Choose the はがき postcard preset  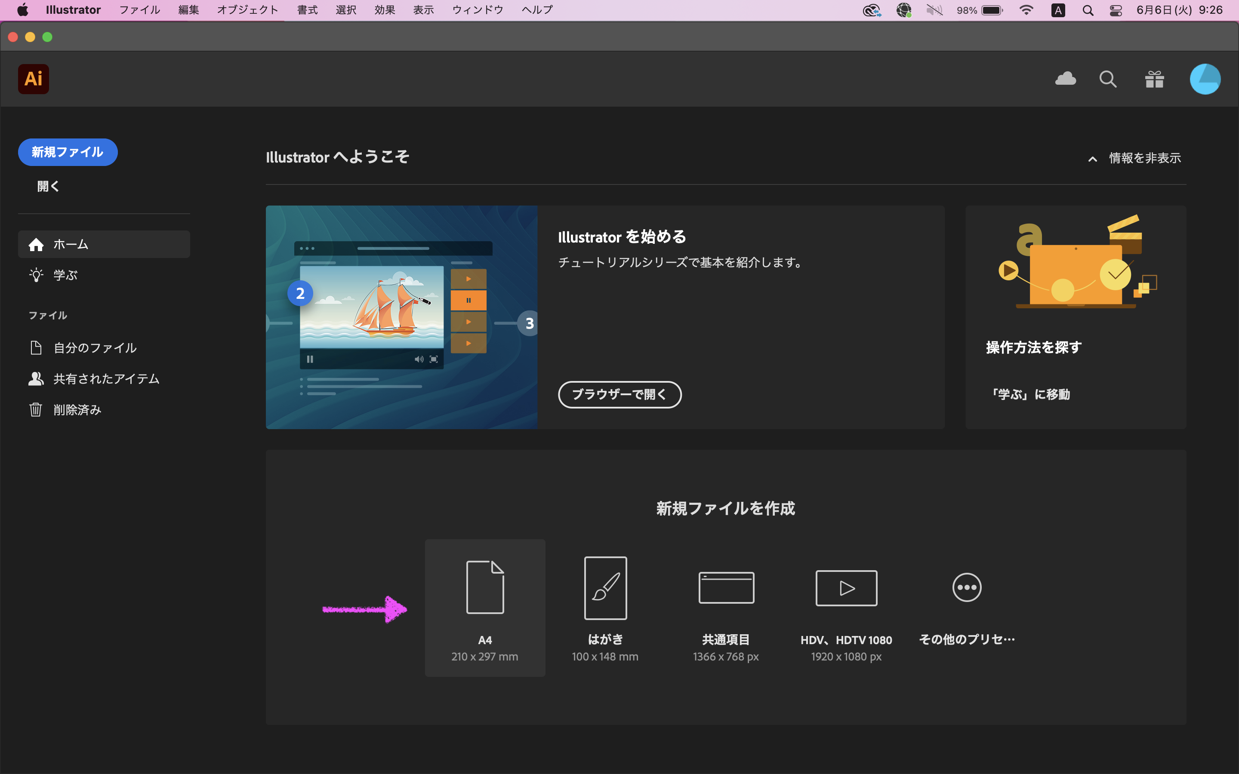point(605,588)
